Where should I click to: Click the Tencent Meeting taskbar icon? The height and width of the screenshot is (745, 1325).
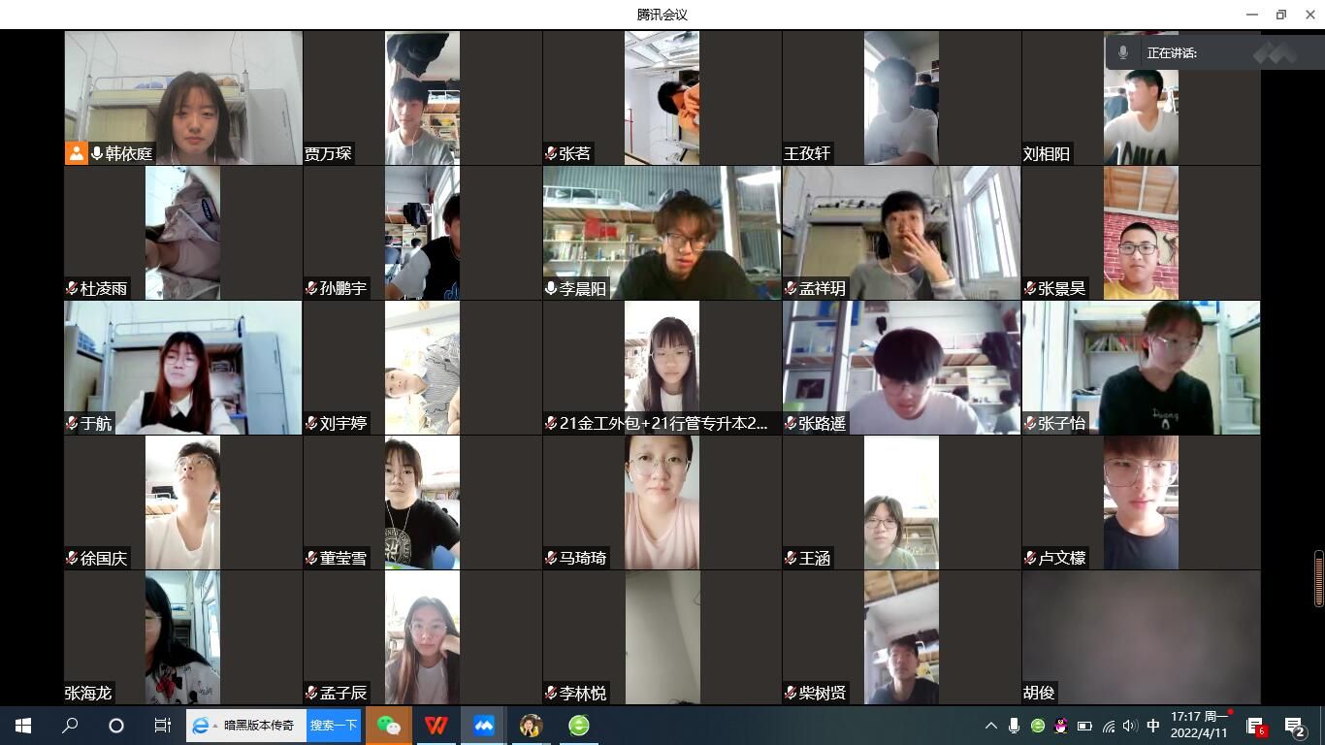coord(484,726)
